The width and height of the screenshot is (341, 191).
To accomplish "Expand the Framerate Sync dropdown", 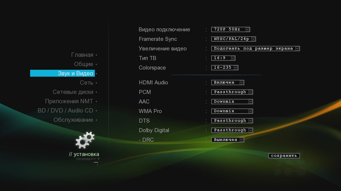I will (x=233, y=39).
